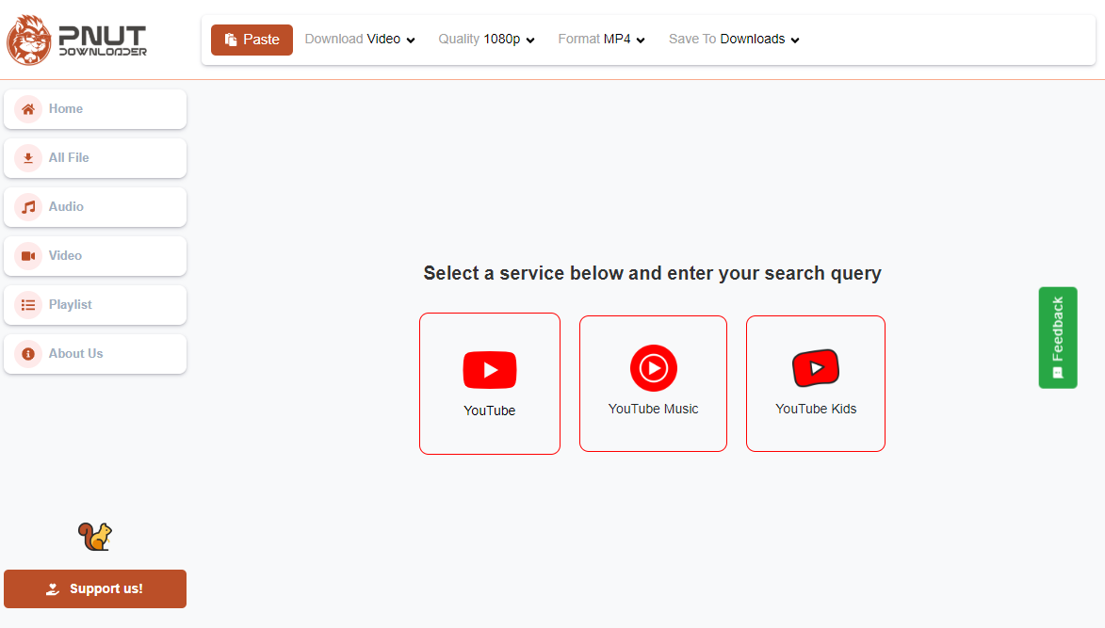This screenshot has width=1105, height=628.
Task: Click the YouTube Kids logo icon
Action: 816,367
